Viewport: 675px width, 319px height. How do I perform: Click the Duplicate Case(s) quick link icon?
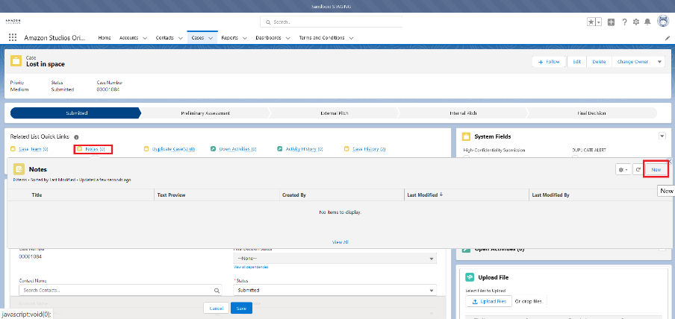tap(146, 149)
